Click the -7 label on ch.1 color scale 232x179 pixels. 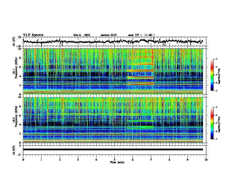pos(216,91)
